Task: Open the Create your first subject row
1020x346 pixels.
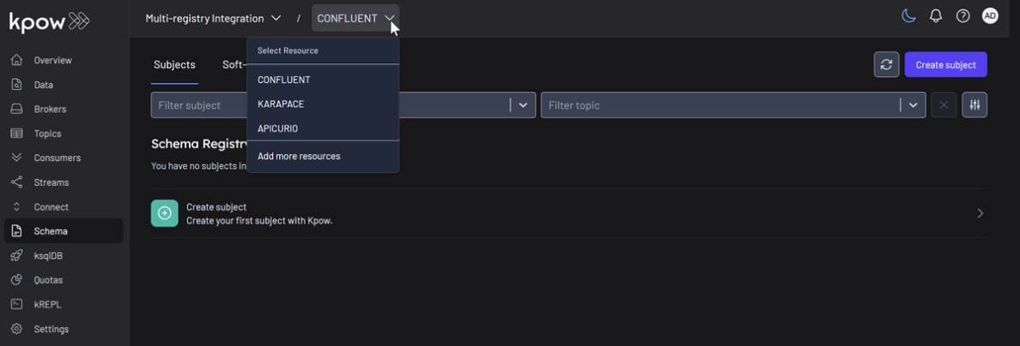Action: point(568,213)
